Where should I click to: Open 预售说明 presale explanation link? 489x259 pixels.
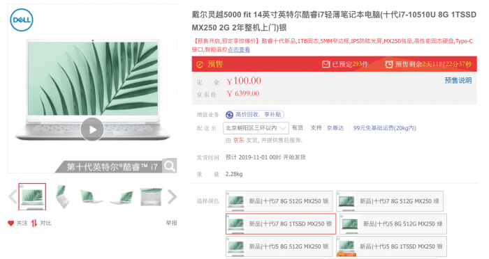click(458, 81)
